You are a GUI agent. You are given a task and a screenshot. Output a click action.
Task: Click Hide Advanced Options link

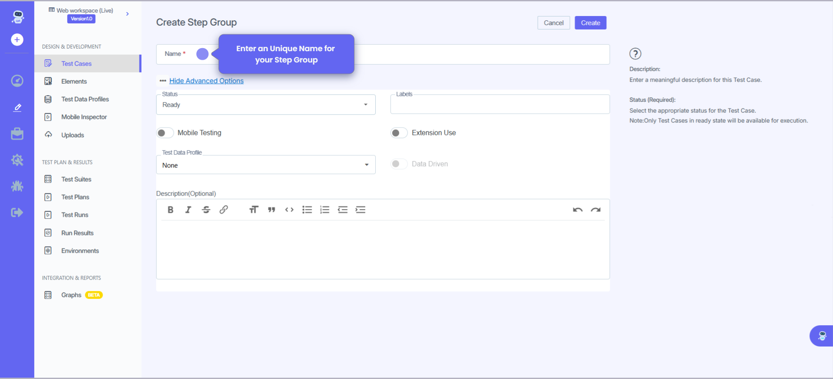click(x=206, y=81)
